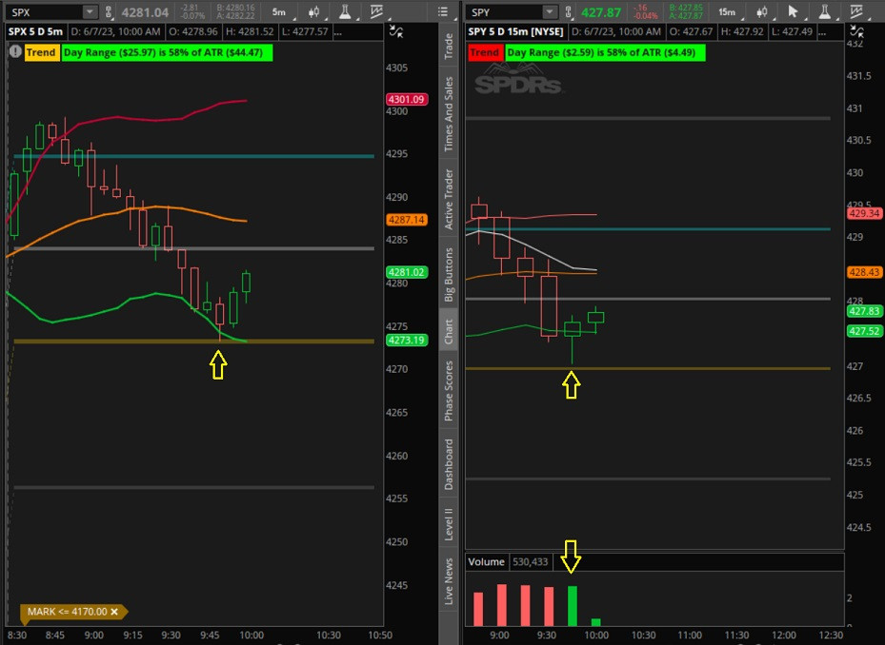Click the link icon beside SPY symbol
Screen dimensions: 885x645
569,11
